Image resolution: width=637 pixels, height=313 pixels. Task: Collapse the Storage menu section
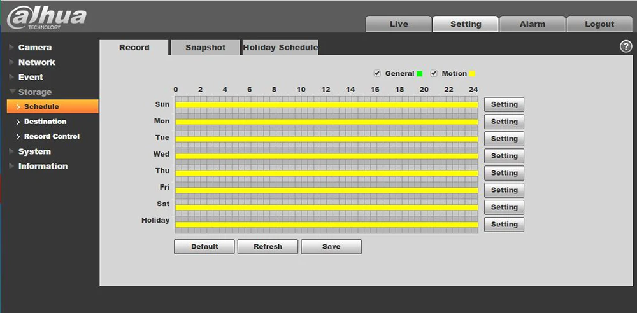pyautogui.click(x=34, y=92)
